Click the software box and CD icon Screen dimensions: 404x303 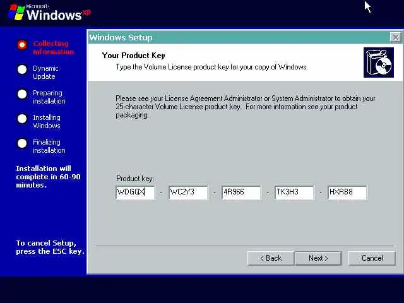click(379, 62)
